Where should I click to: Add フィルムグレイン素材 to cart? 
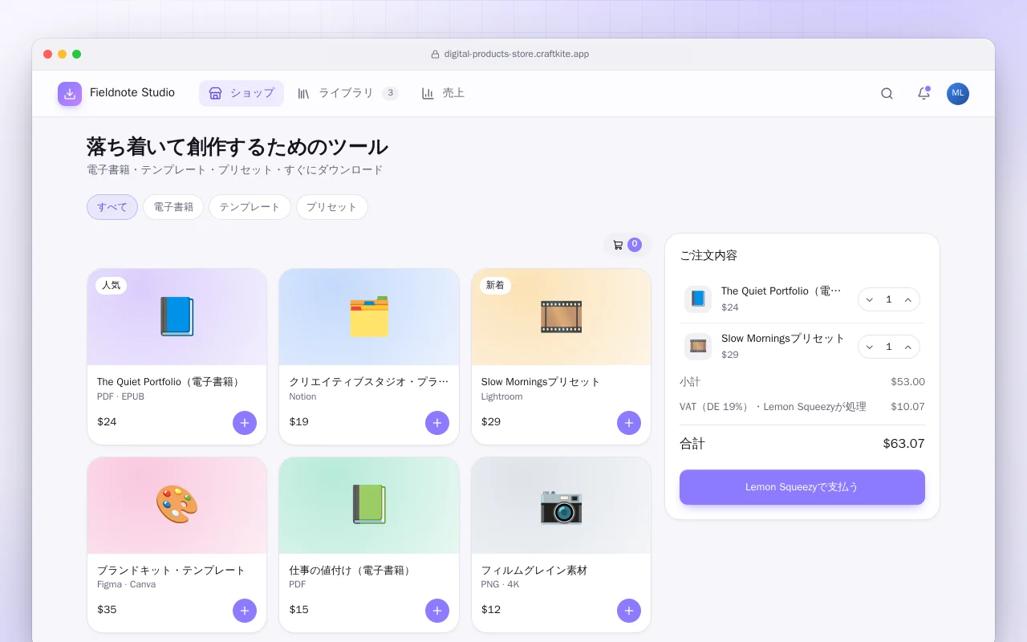(x=629, y=611)
